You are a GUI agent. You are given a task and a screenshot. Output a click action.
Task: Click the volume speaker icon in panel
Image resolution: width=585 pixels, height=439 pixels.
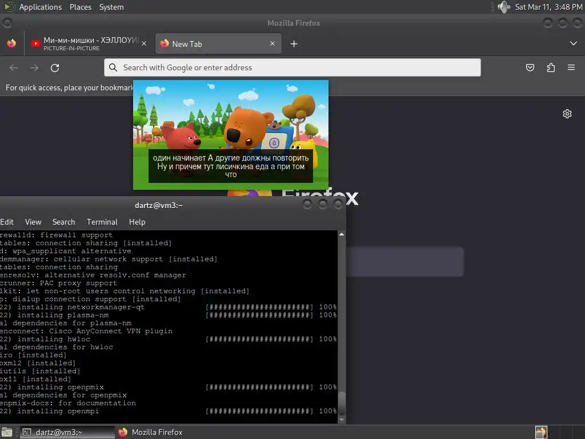point(504,7)
